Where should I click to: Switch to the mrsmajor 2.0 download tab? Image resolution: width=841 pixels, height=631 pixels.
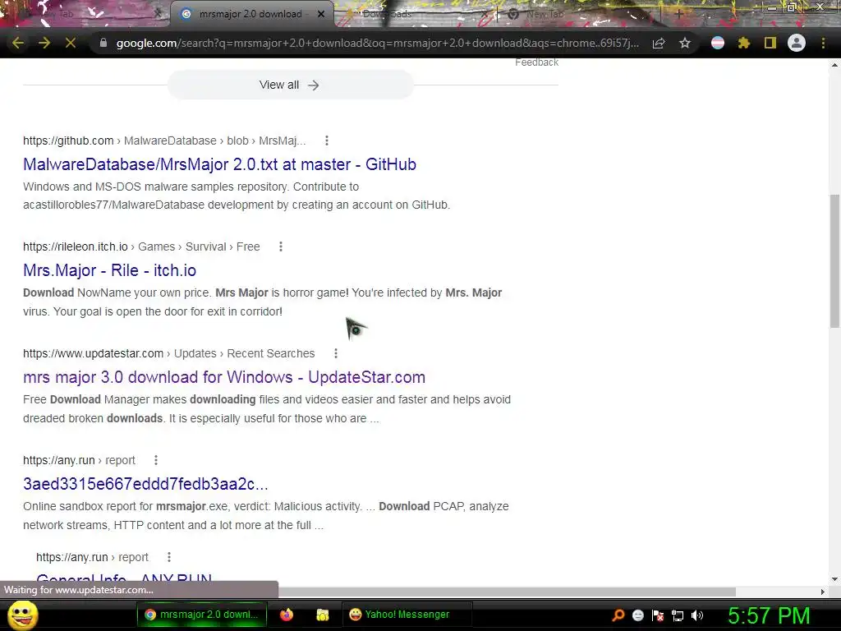coord(250,14)
